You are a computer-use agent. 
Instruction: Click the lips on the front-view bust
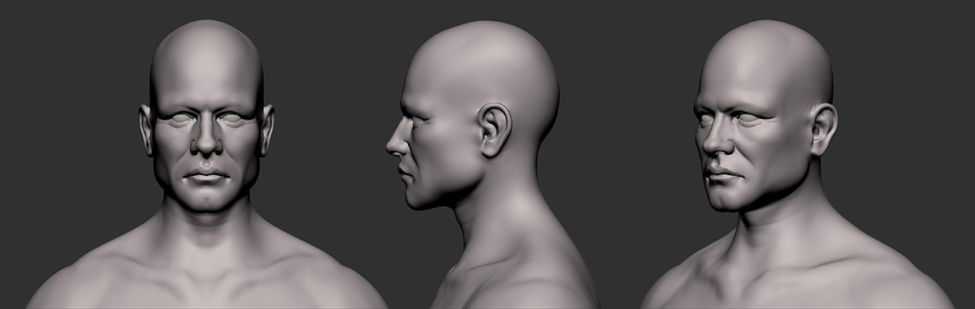tap(206, 174)
